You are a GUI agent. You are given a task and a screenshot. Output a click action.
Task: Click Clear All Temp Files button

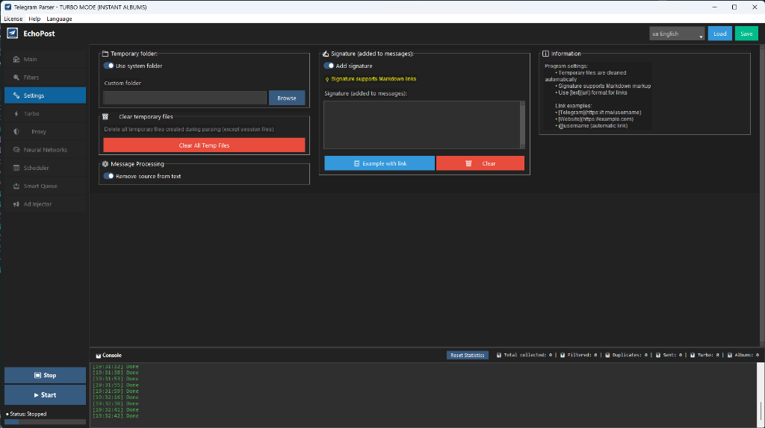[204, 145]
